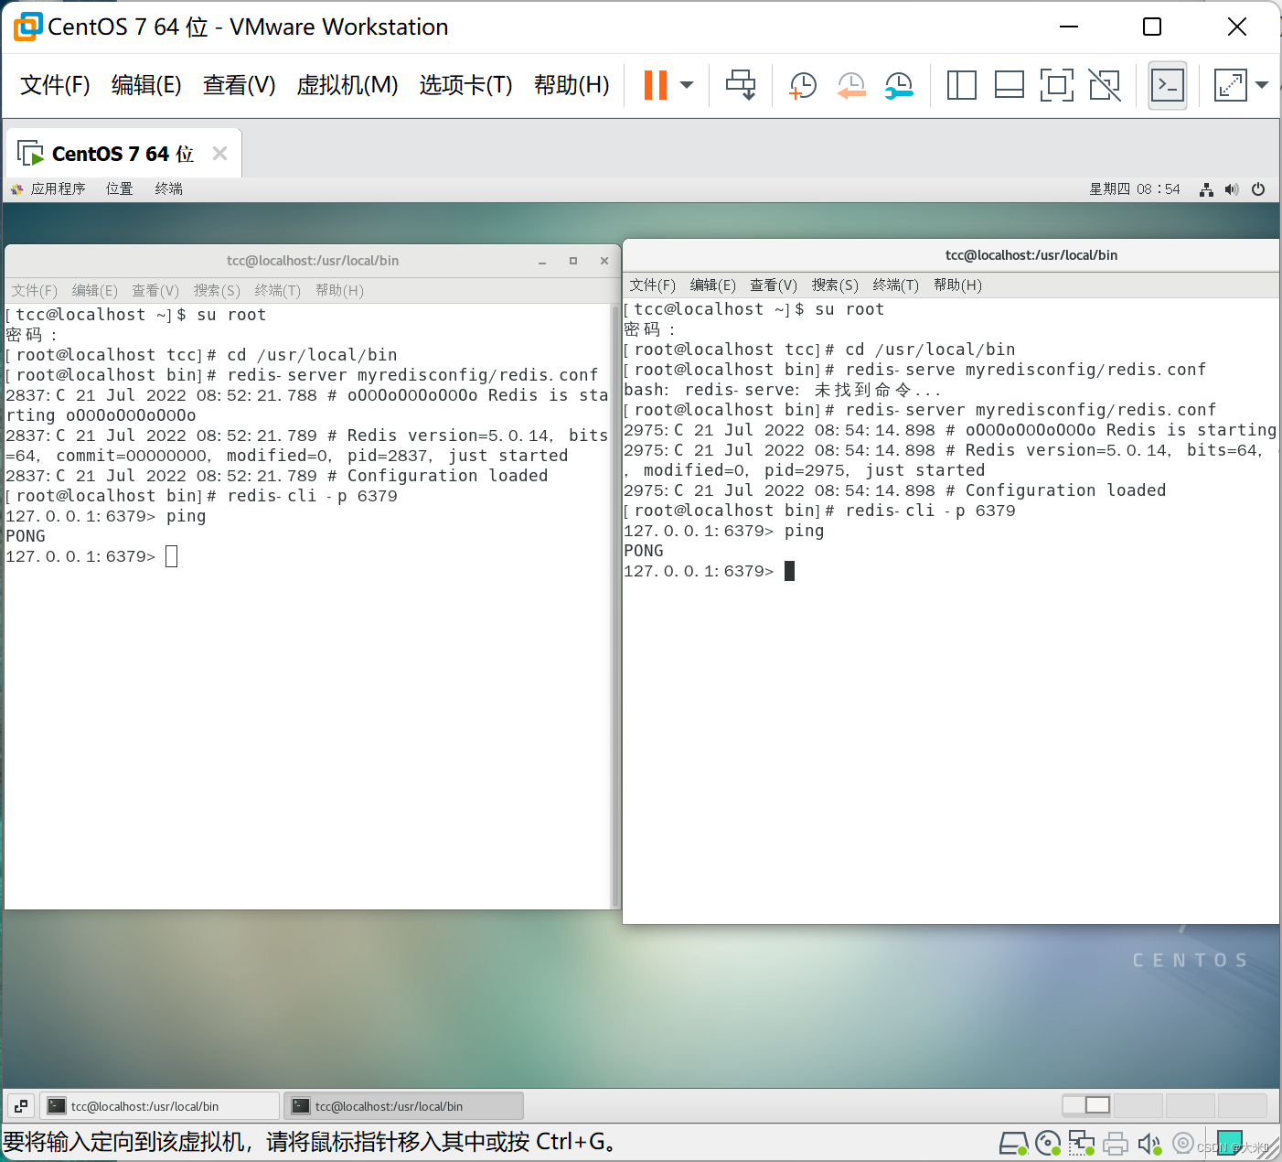Image resolution: width=1282 pixels, height=1162 pixels.
Task: Open 终端(T) menu in left terminal
Action: [x=278, y=291]
